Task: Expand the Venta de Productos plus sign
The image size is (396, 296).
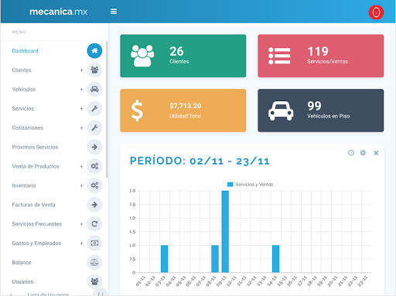Action: (81, 166)
